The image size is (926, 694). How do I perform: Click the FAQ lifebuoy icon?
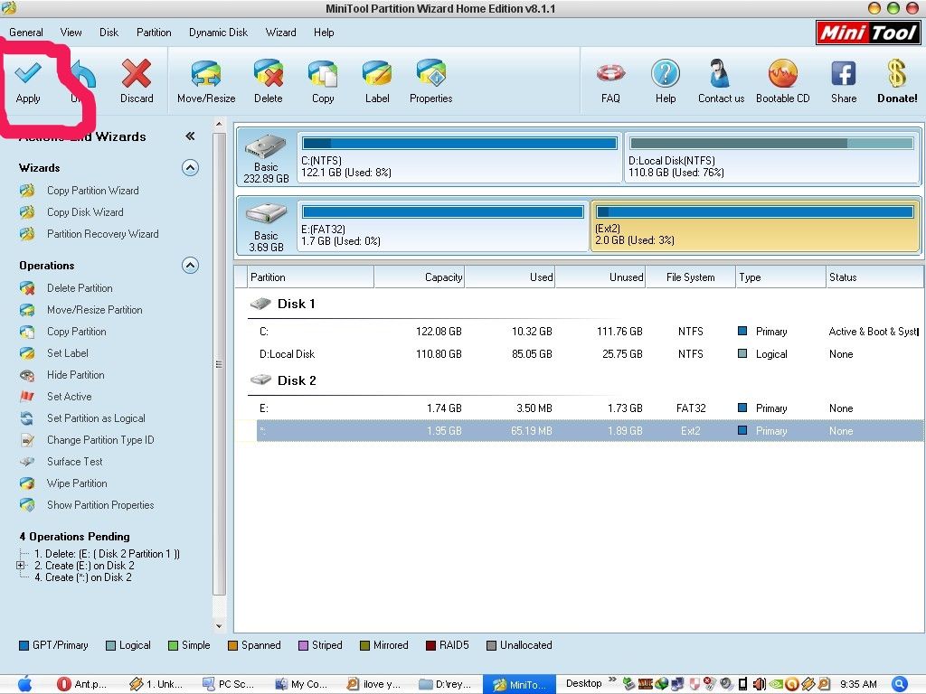(610, 75)
